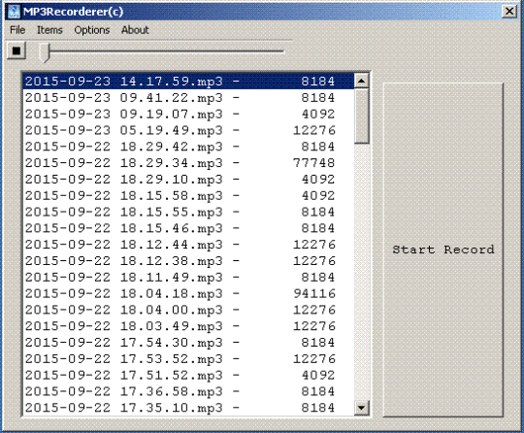Select recording 2015-09-22 18.15.46.mp3
Screen dimensions: 524x433
click(x=189, y=228)
